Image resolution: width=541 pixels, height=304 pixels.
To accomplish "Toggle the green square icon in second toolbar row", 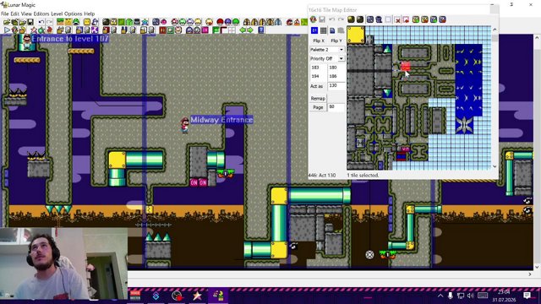I will click(170, 30).
